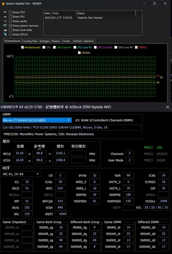The width and height of the screenshot is (172, 254).
Task: Hide the DIMM2 temperature line
Action: tap(136, 47)
